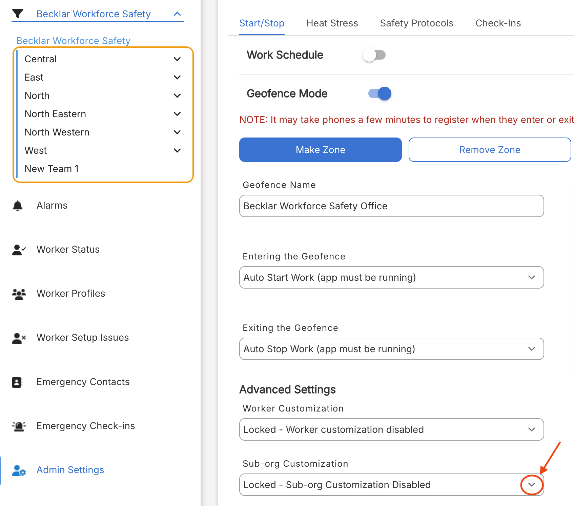
Task: Click the Worker Profiles group icon
Action: (19, 294)
